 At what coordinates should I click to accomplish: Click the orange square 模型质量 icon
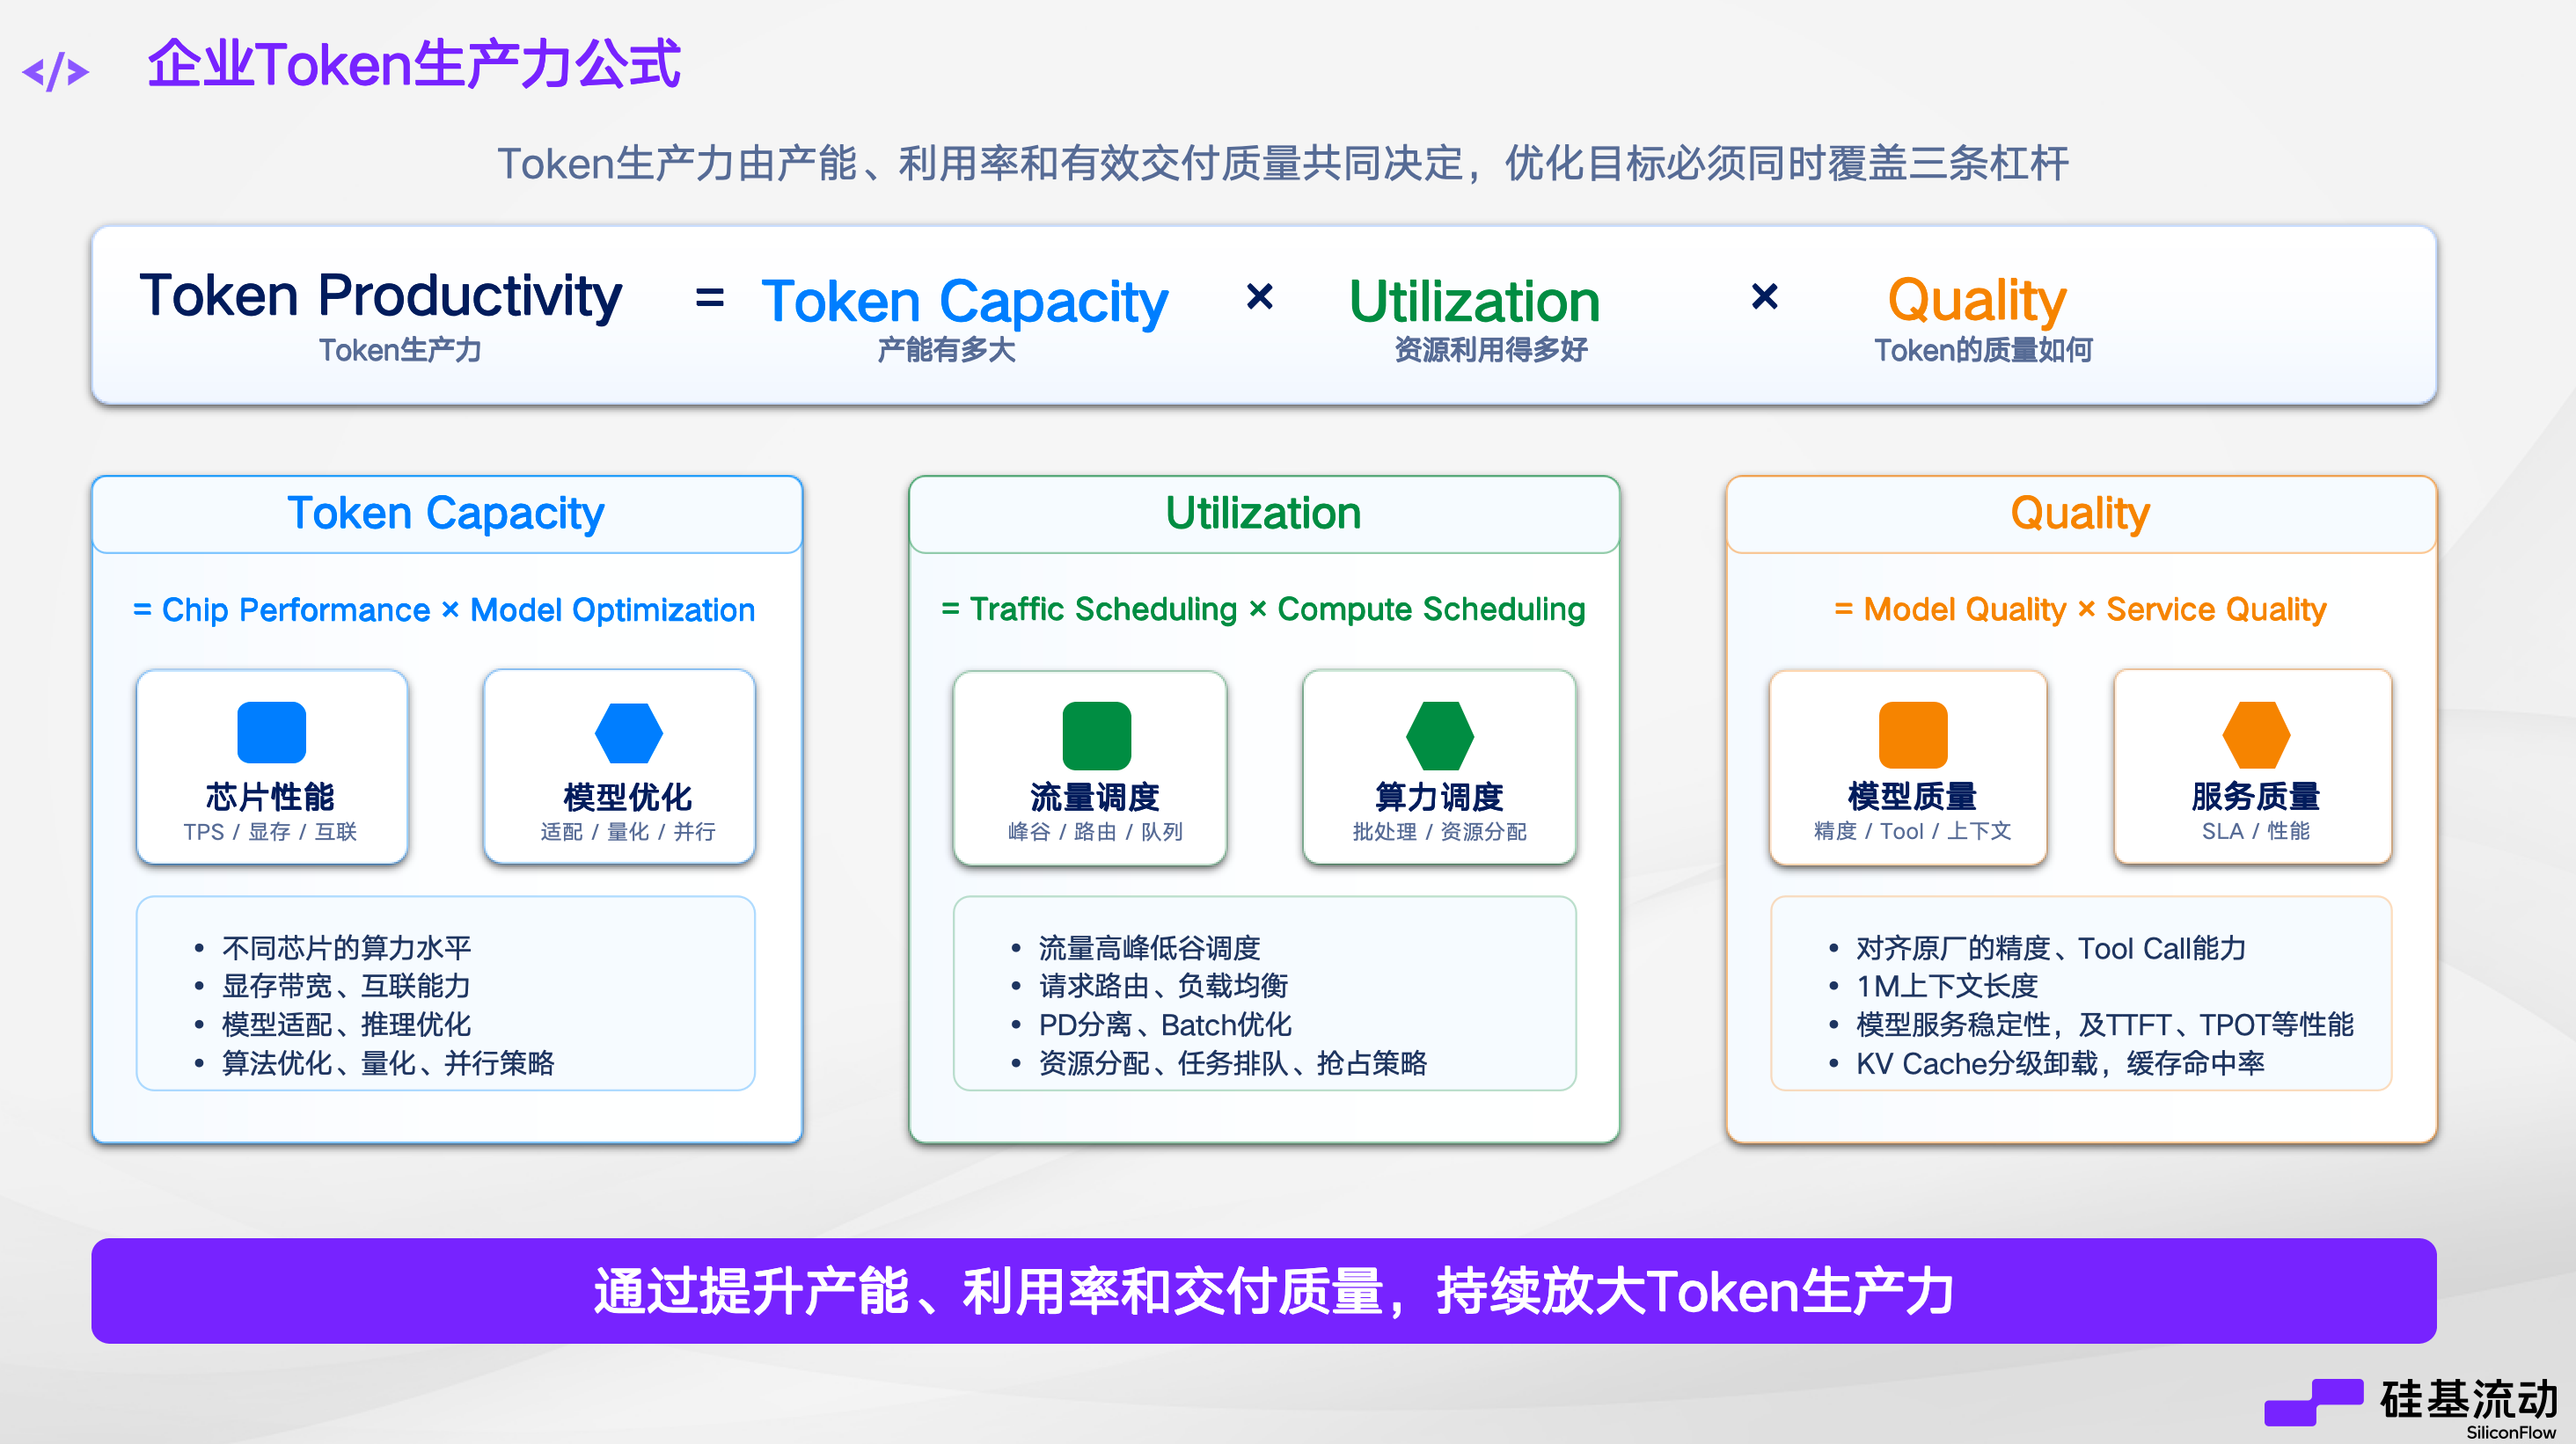(x=1913, y=734)
